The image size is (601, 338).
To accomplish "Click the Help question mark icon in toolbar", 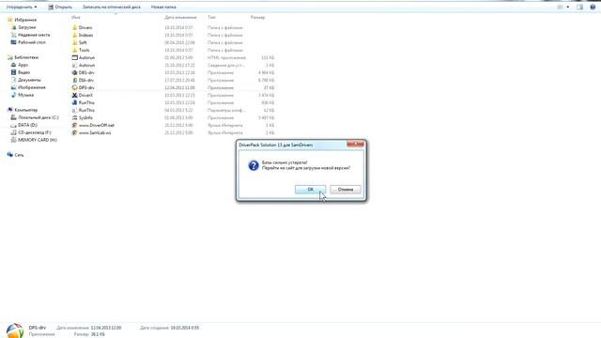I will coord(593,7).
